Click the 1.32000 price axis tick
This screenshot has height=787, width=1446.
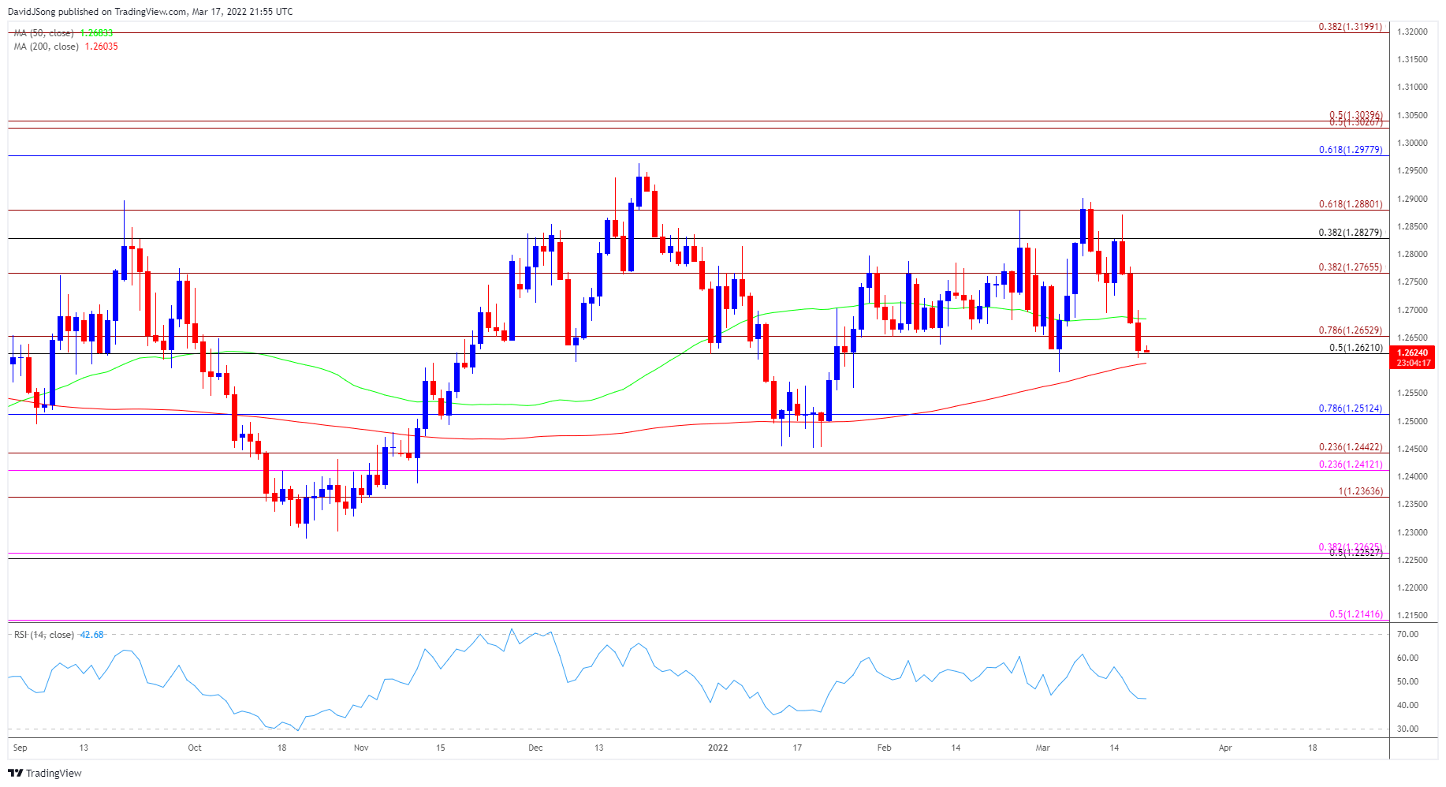(1412, 32)
